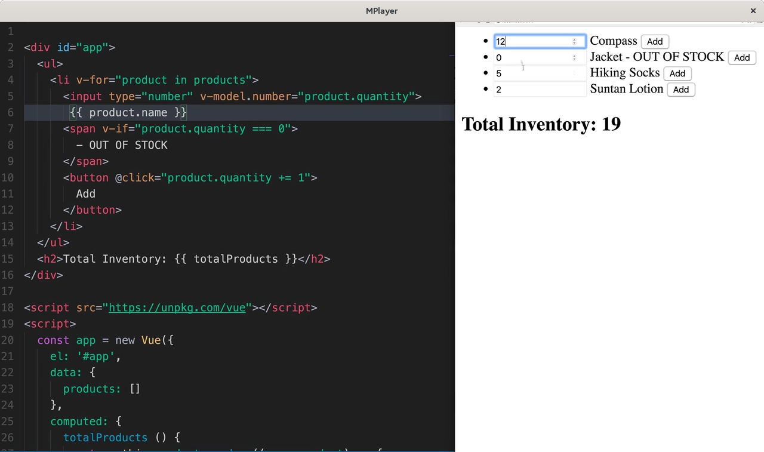Screen dimensions: 764x452
Task: Click the Total Inventory: 19 heading
Action: click(541, 124)
